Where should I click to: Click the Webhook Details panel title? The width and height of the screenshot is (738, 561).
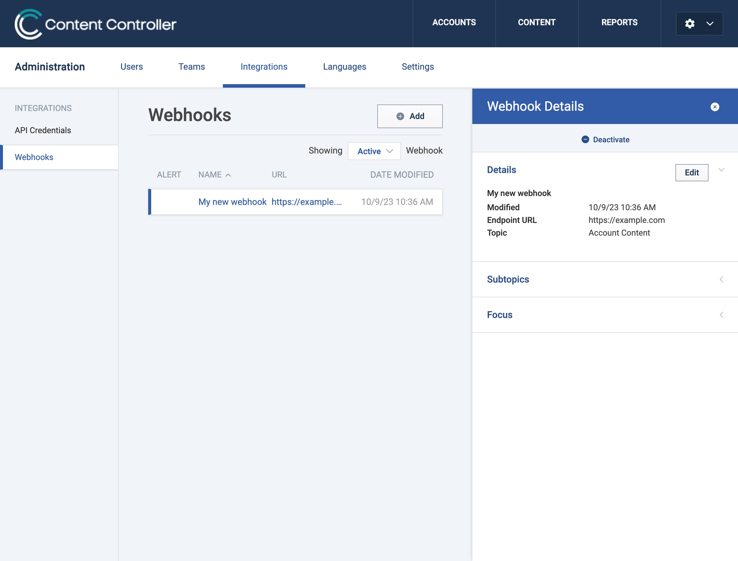[535, 106]
